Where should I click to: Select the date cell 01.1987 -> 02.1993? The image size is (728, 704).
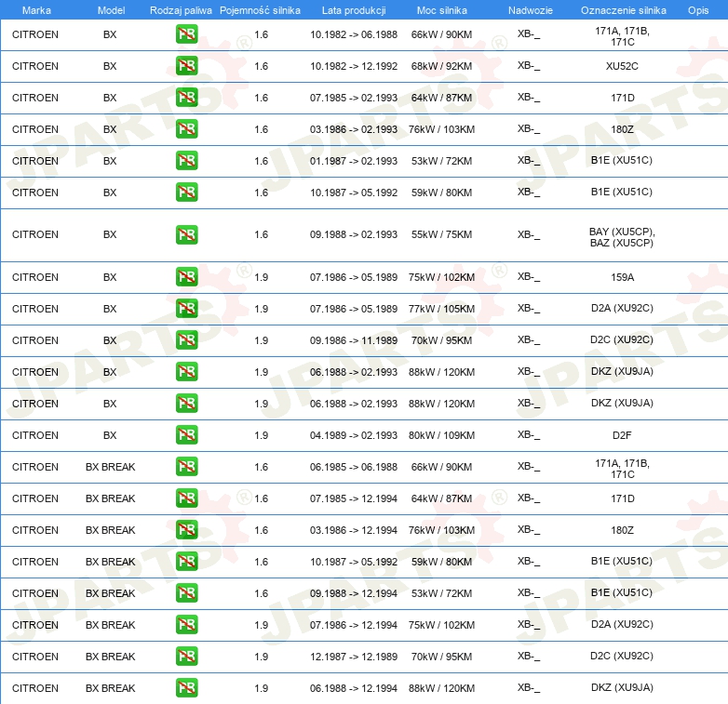pos(354,161)
